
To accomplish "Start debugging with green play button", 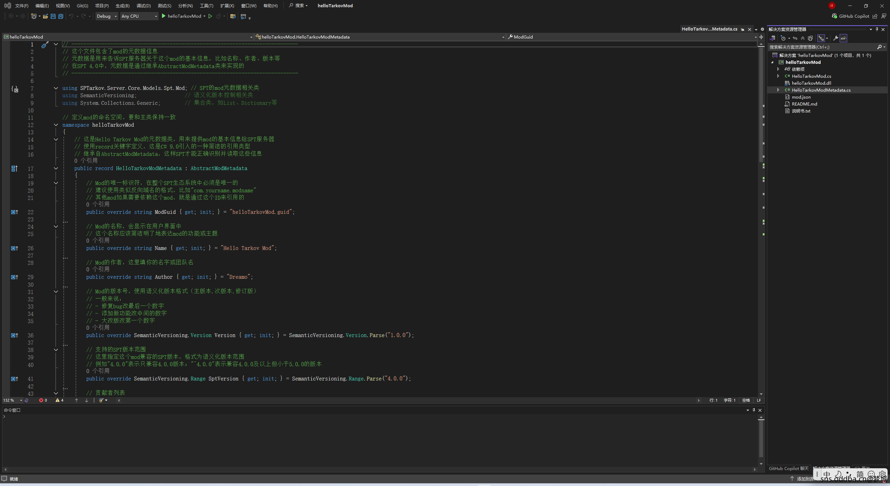I will [164, 16].
